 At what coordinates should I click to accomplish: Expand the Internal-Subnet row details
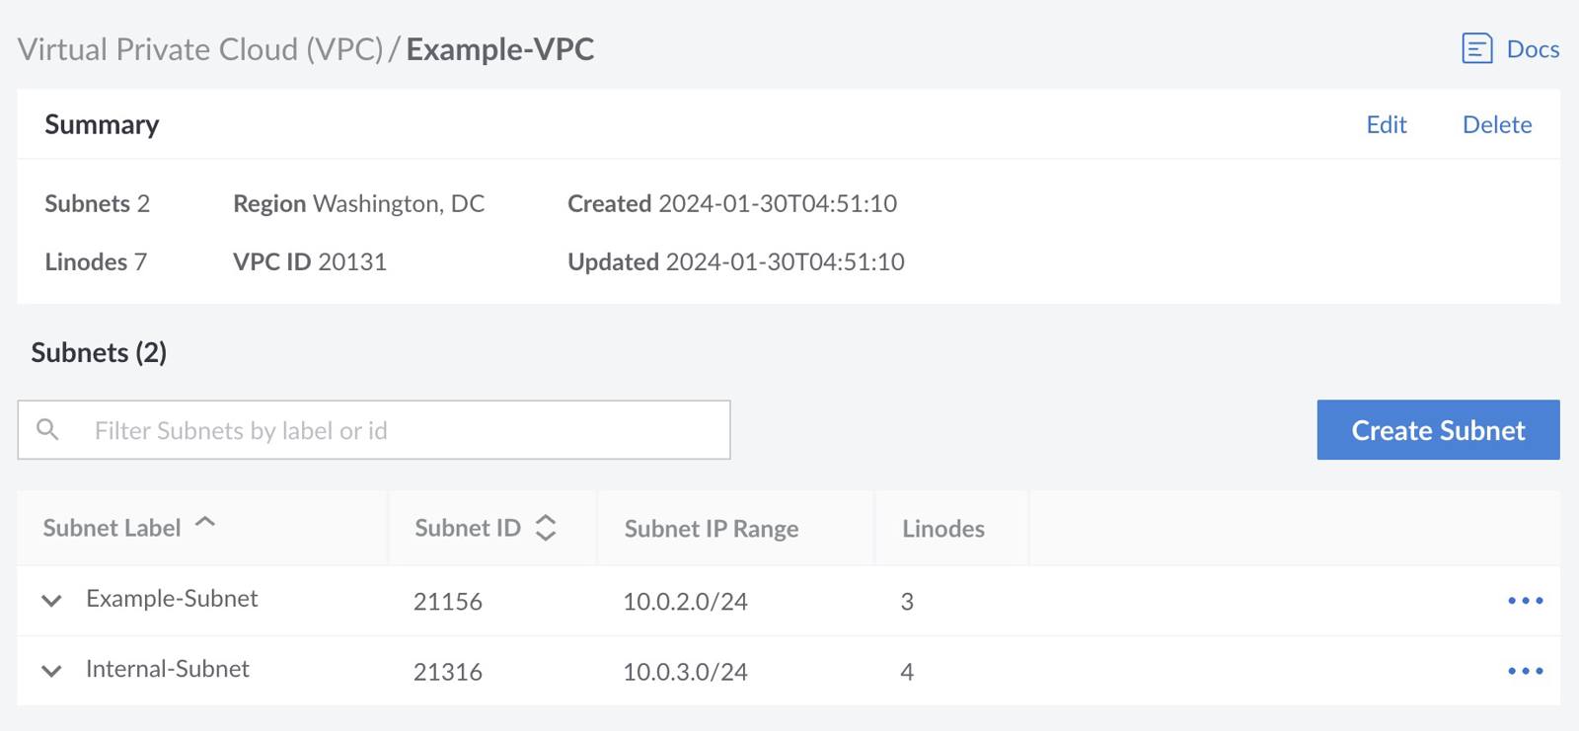tap(51, 671)
